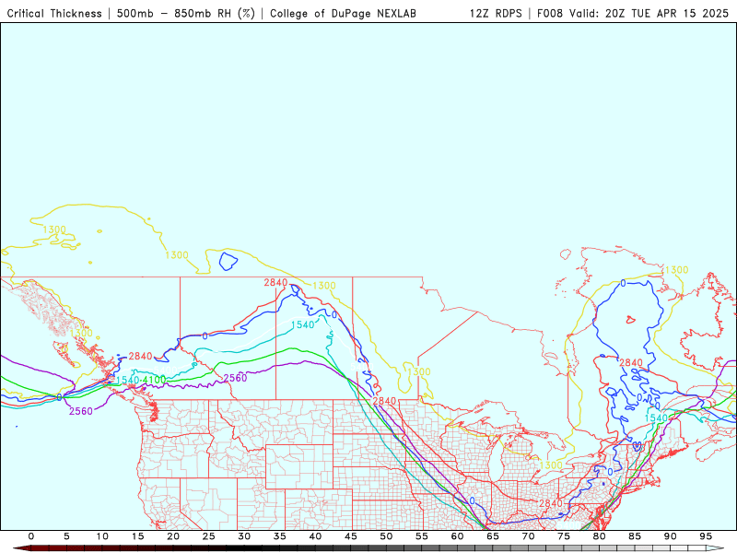Click the white end of the RH color bar

point(715,548)
